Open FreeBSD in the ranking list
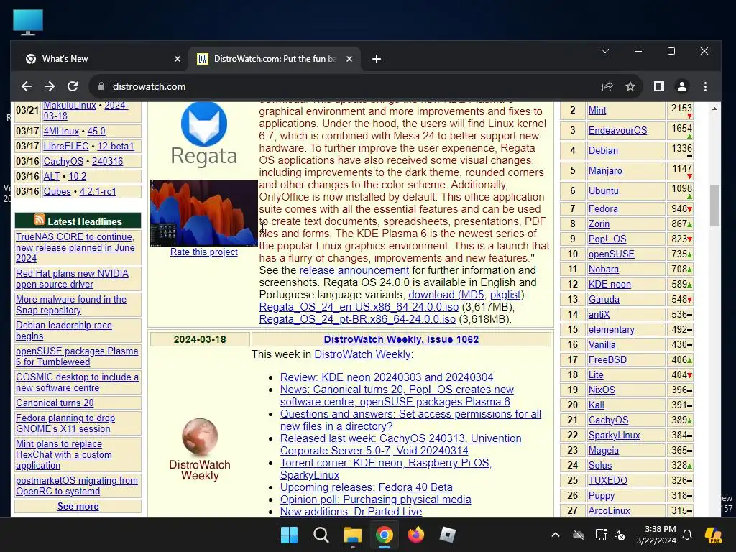 pos(607,360)
